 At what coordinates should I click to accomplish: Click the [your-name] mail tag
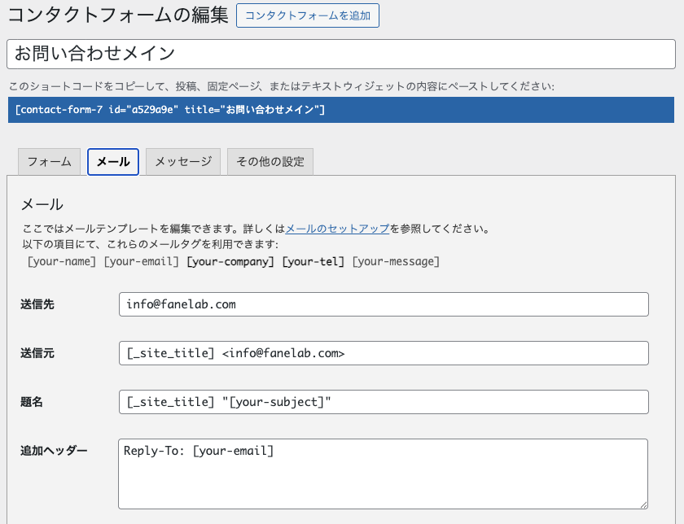pos(62,261)
